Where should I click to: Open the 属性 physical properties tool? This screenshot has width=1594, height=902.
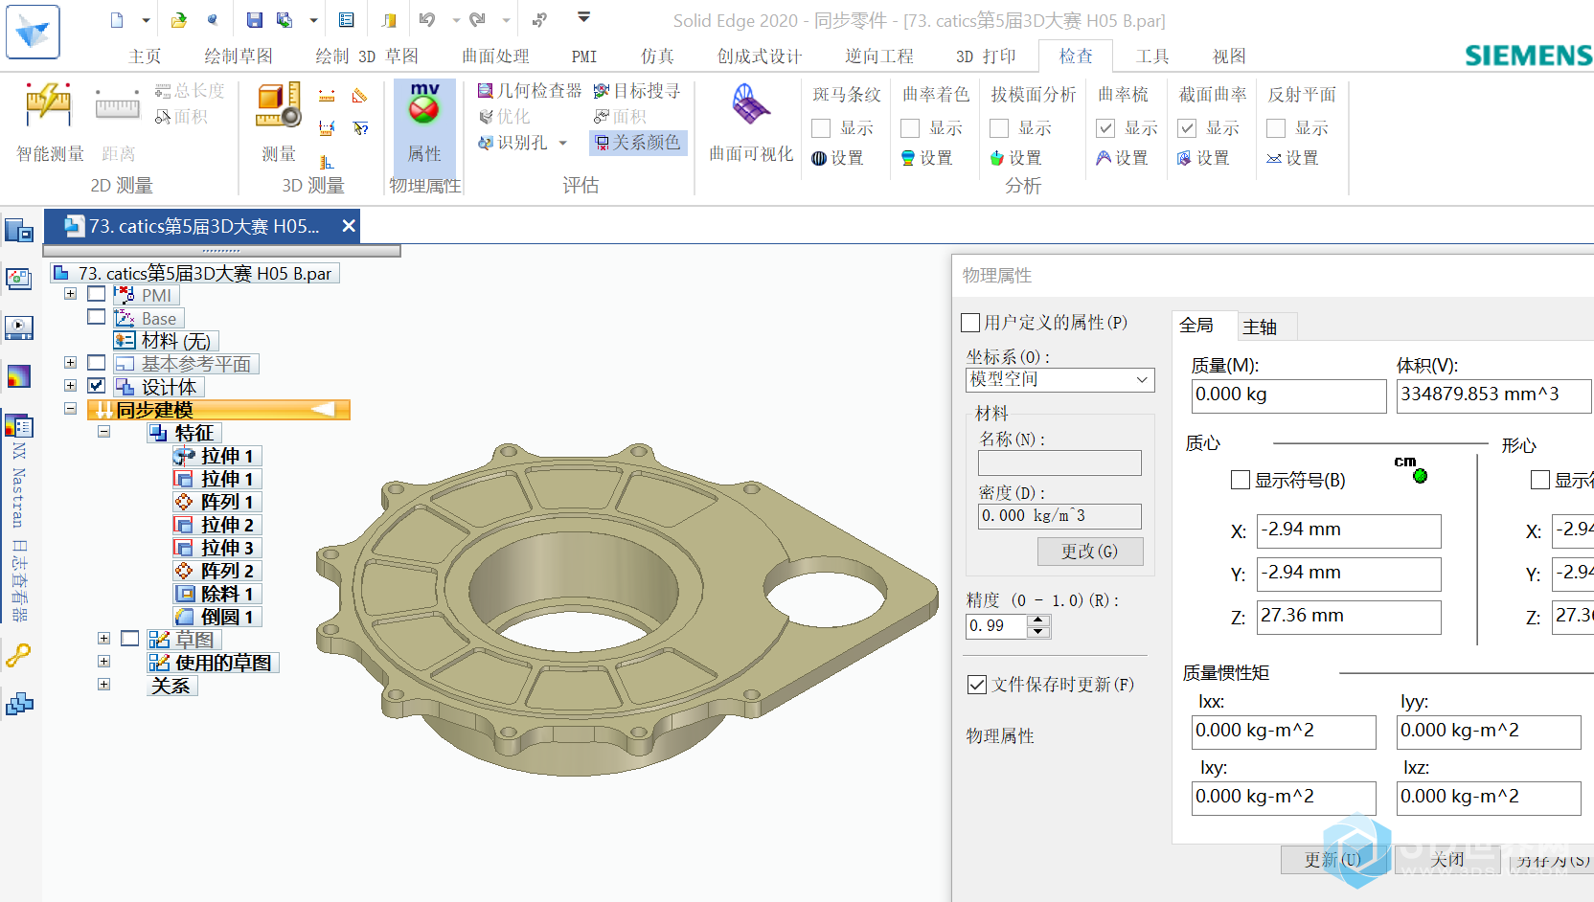pyautogui.click(x=424, y=123)
